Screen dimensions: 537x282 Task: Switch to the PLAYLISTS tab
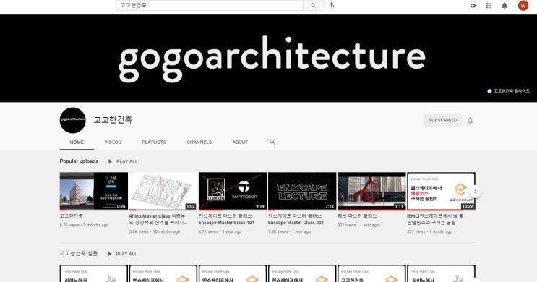(x=154, y=142)
